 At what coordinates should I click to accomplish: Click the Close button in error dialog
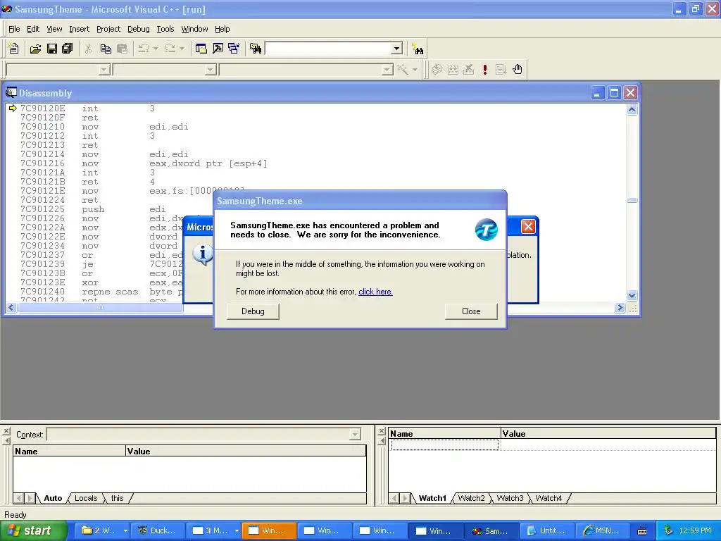471,311
